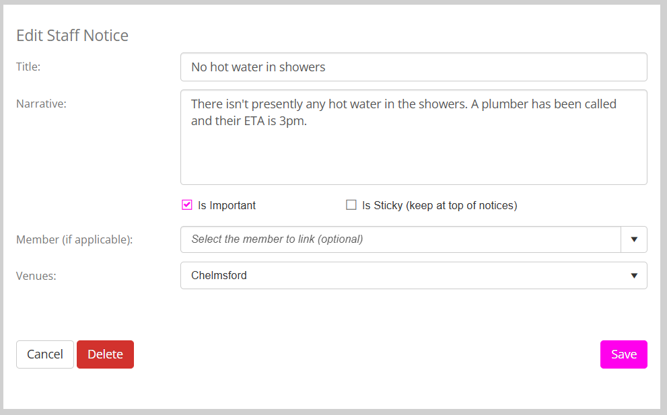Click the 'Narrative:' field label
Image resolution: width=667 pixels, height=415 pixels.
click(41, 104)
